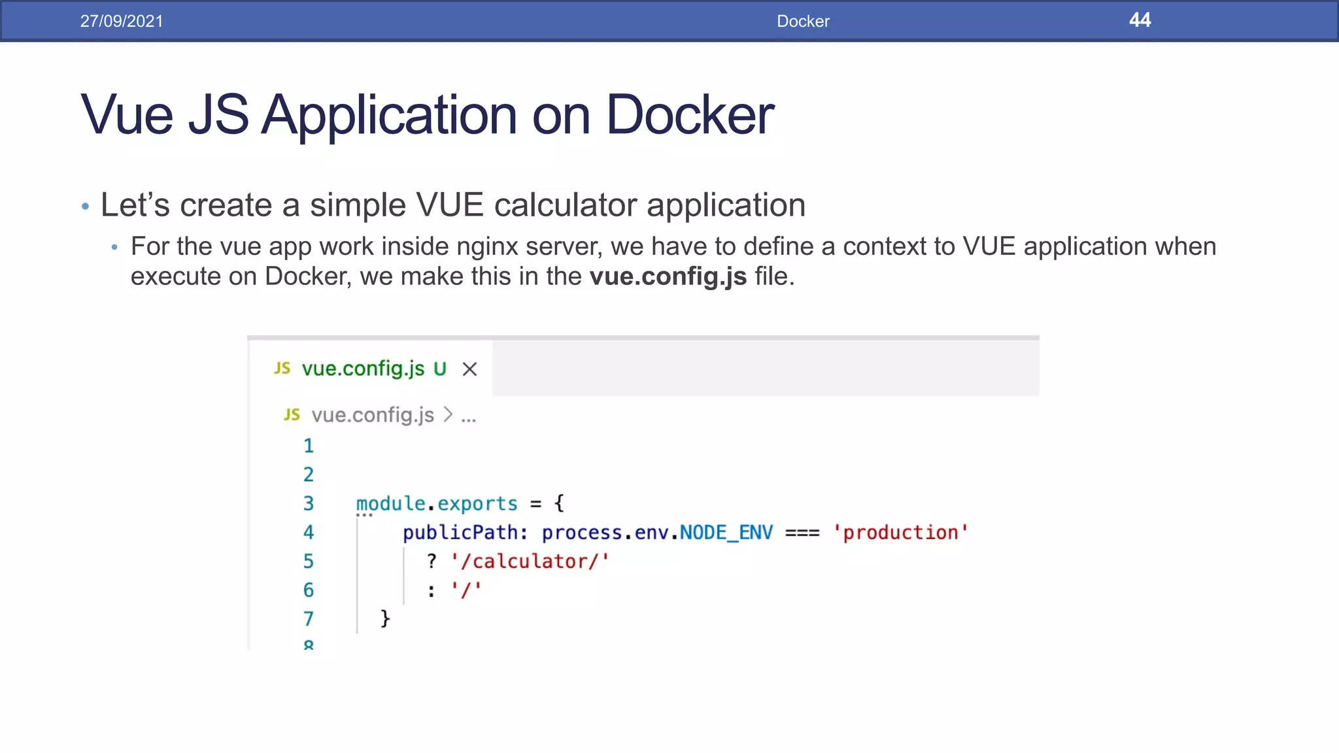The width and height of the screenshot is (1339, 753).
Task: Click vue.config.js in the breadcrumb path
Action: (x=373, y=415)
